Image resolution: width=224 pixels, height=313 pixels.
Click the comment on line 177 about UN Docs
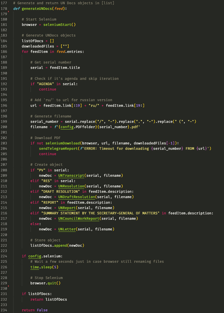[64, 3]
